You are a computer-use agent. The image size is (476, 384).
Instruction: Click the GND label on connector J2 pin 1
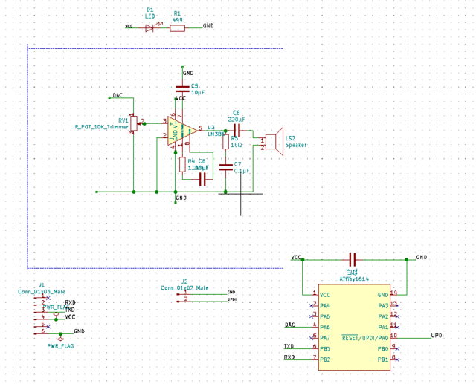pyautogui.click(x=231, y=292)
